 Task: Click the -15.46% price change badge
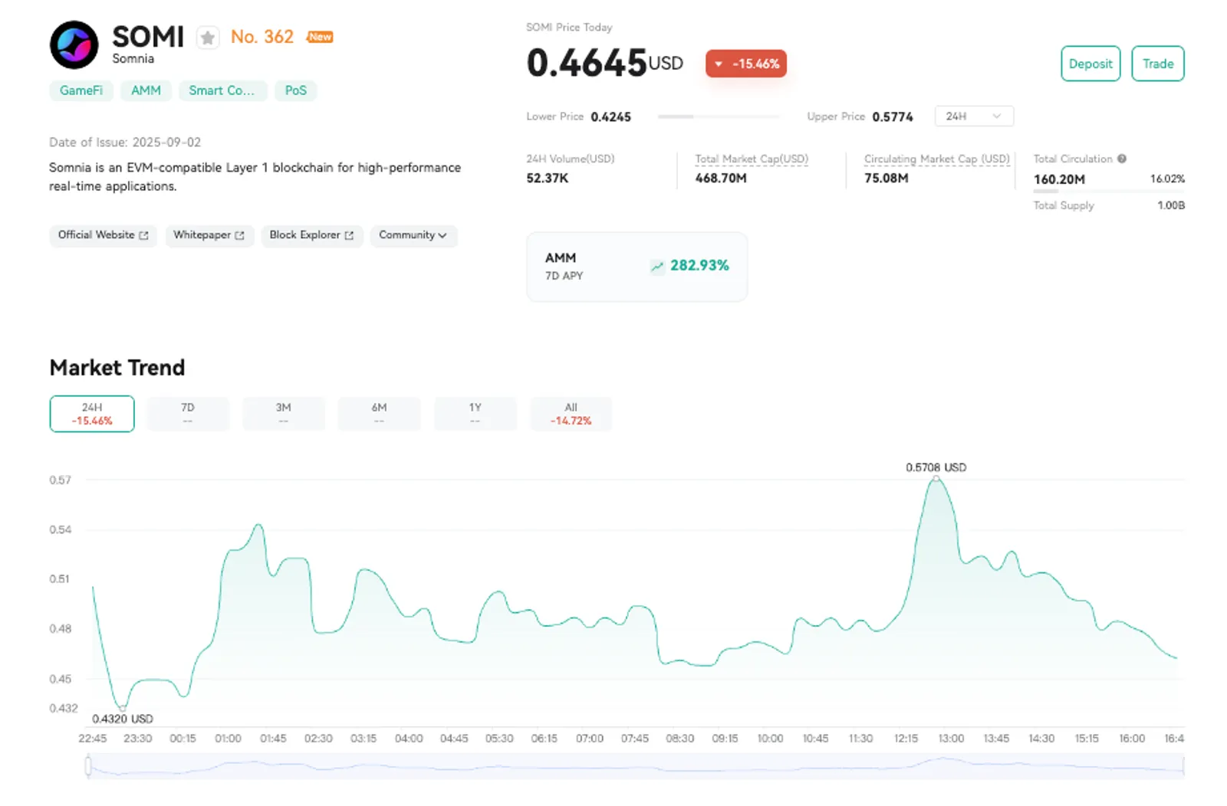click(x=746, y=64)
